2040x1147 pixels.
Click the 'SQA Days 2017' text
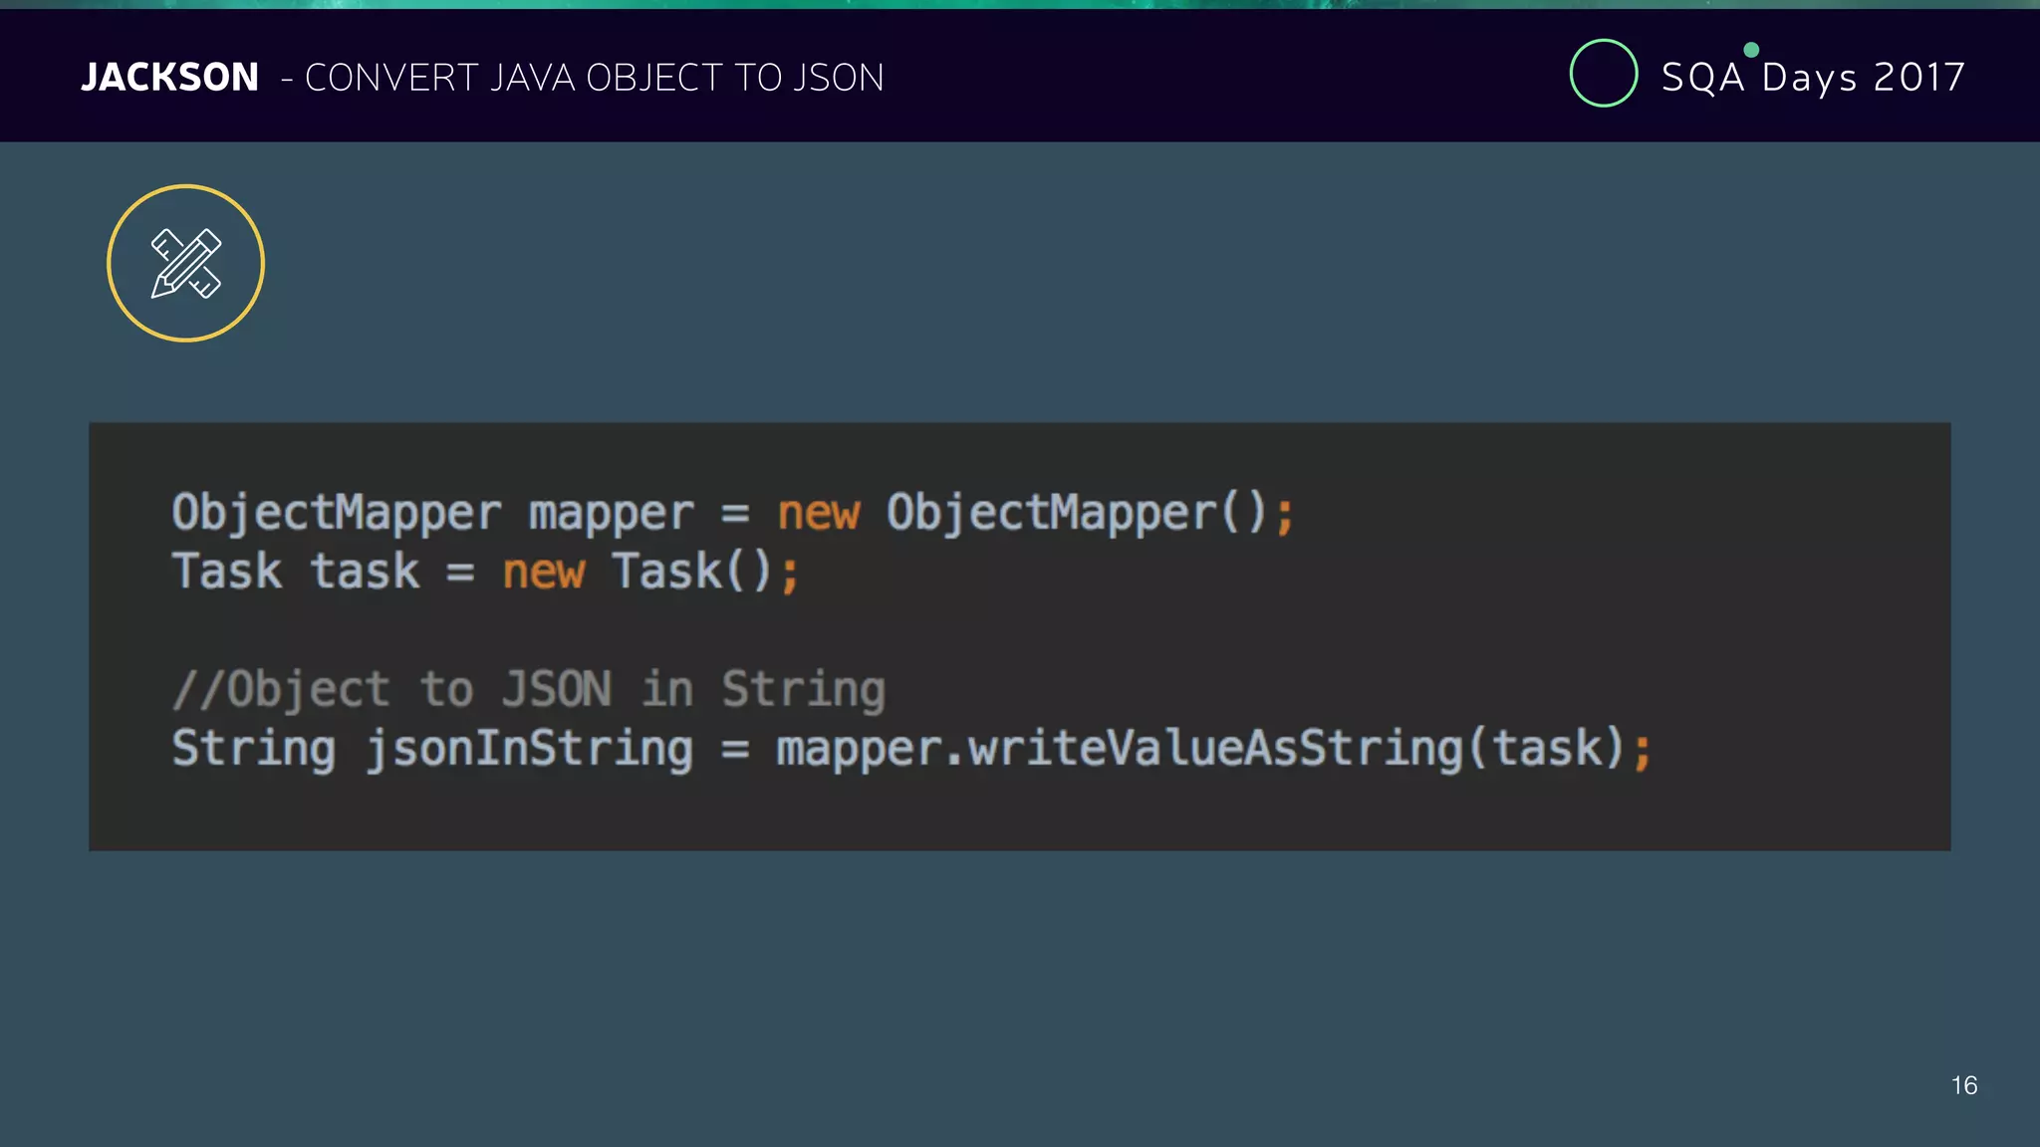[x=1813, y=78]
